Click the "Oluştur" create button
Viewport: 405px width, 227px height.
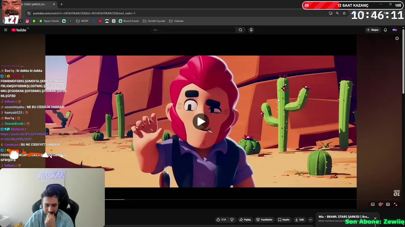(372, 30)
